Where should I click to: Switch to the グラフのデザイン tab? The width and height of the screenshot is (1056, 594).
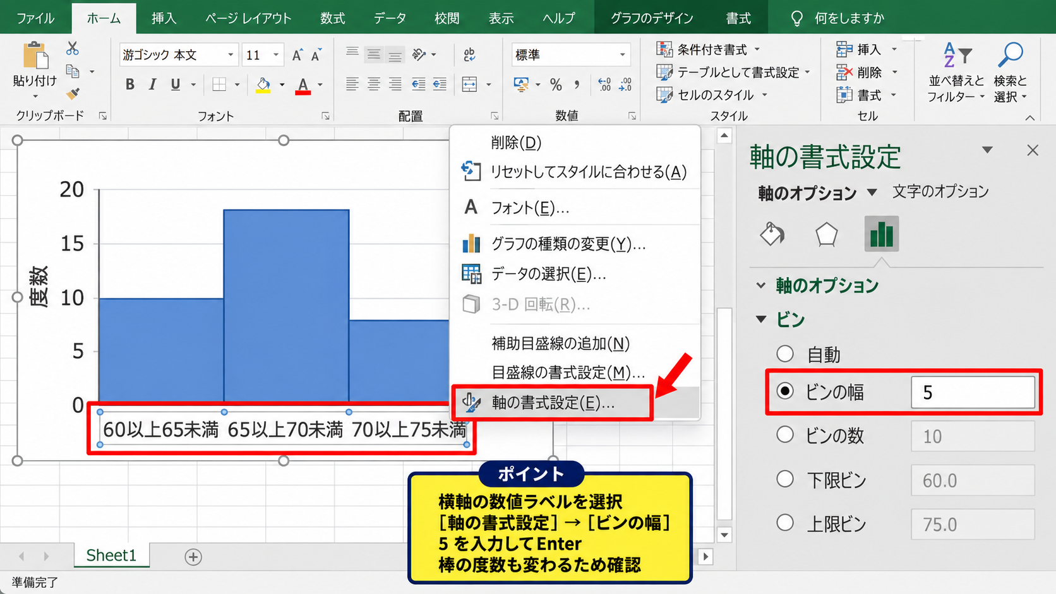652,18
